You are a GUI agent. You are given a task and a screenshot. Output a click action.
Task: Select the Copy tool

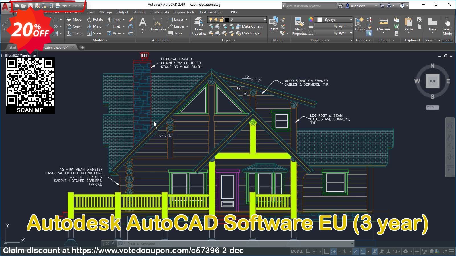click(x=74, y=26)
